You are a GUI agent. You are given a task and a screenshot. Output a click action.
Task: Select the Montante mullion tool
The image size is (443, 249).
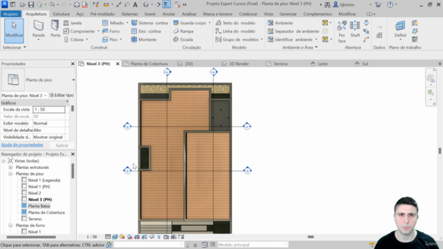[144, 39]
